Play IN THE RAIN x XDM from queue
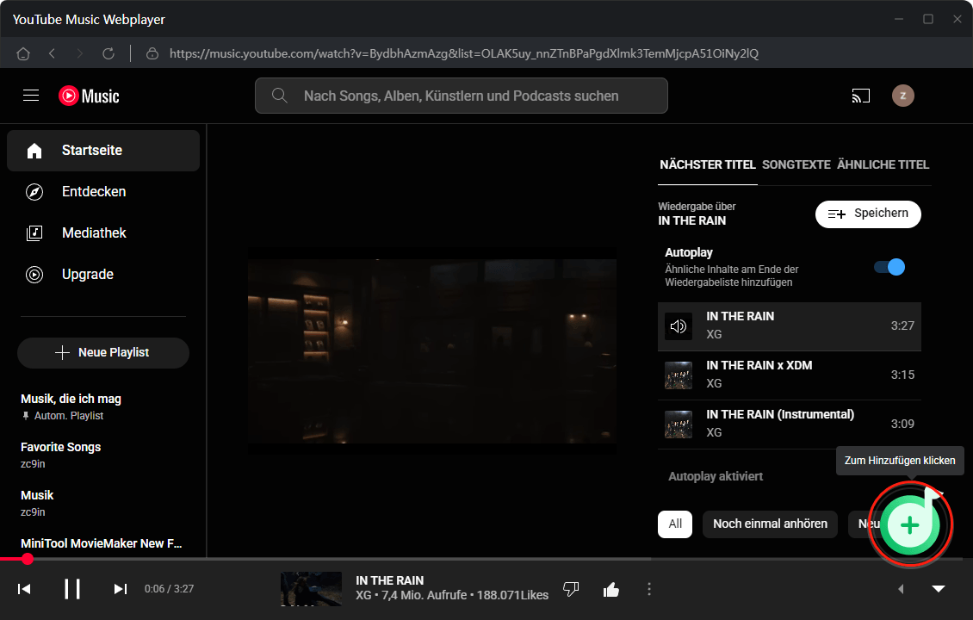Viewport: 973px width, 620px height. (x=790, y=375)
